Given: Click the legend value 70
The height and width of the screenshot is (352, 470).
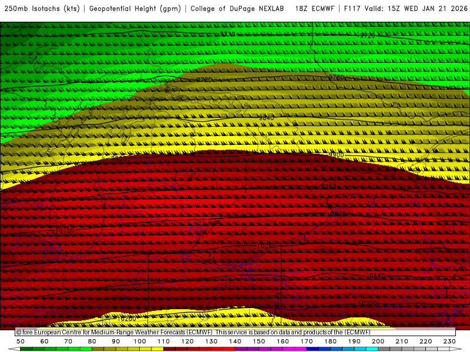Looking at the screenshot, I should (68, 341).
